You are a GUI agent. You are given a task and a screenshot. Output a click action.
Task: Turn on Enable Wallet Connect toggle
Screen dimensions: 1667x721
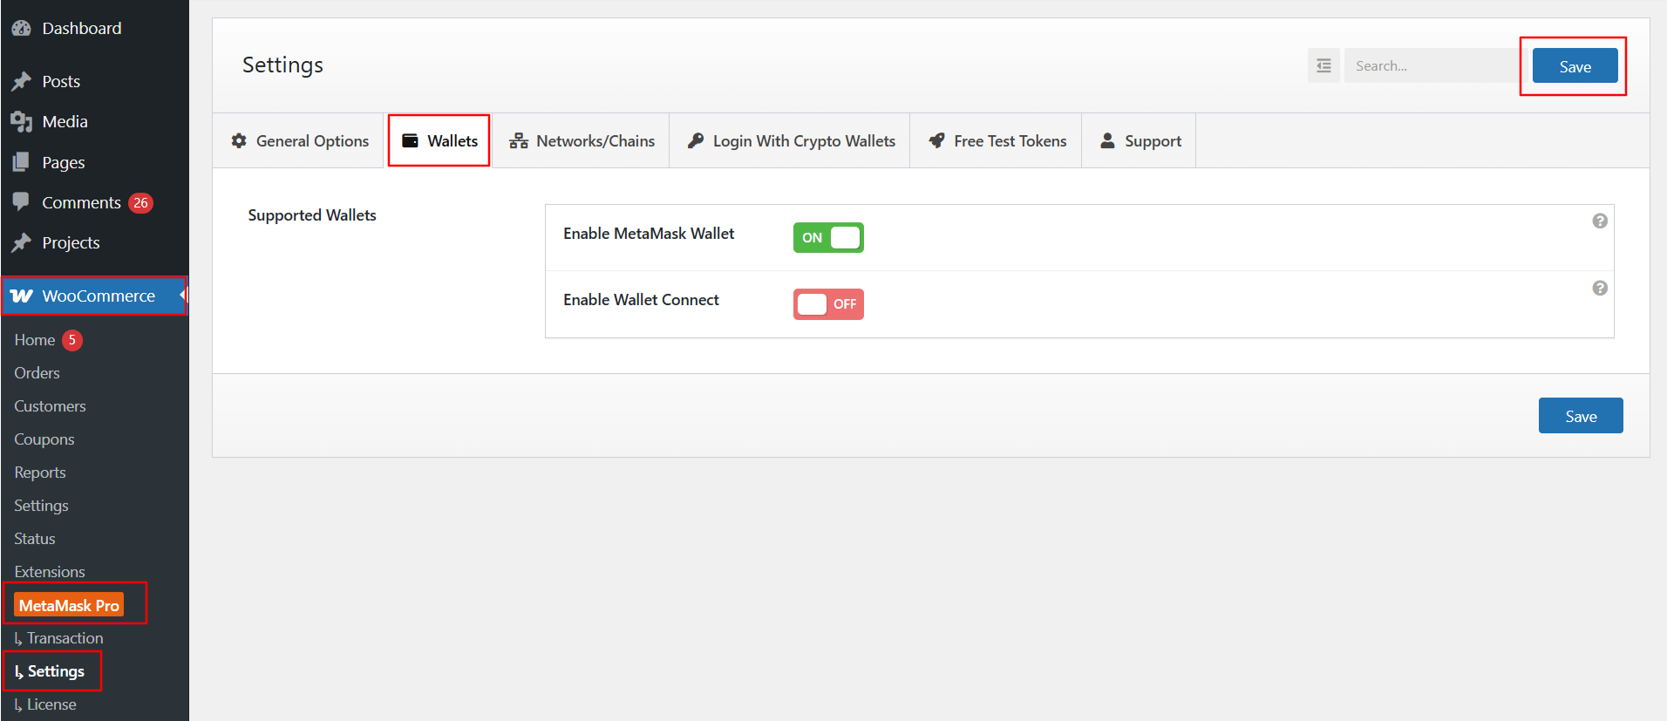click(x=828, y=304)
